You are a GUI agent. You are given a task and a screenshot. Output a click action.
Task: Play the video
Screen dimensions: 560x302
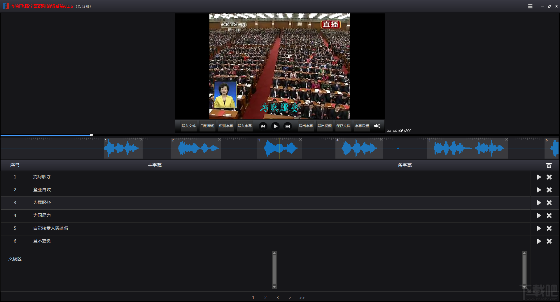[275, 126]
